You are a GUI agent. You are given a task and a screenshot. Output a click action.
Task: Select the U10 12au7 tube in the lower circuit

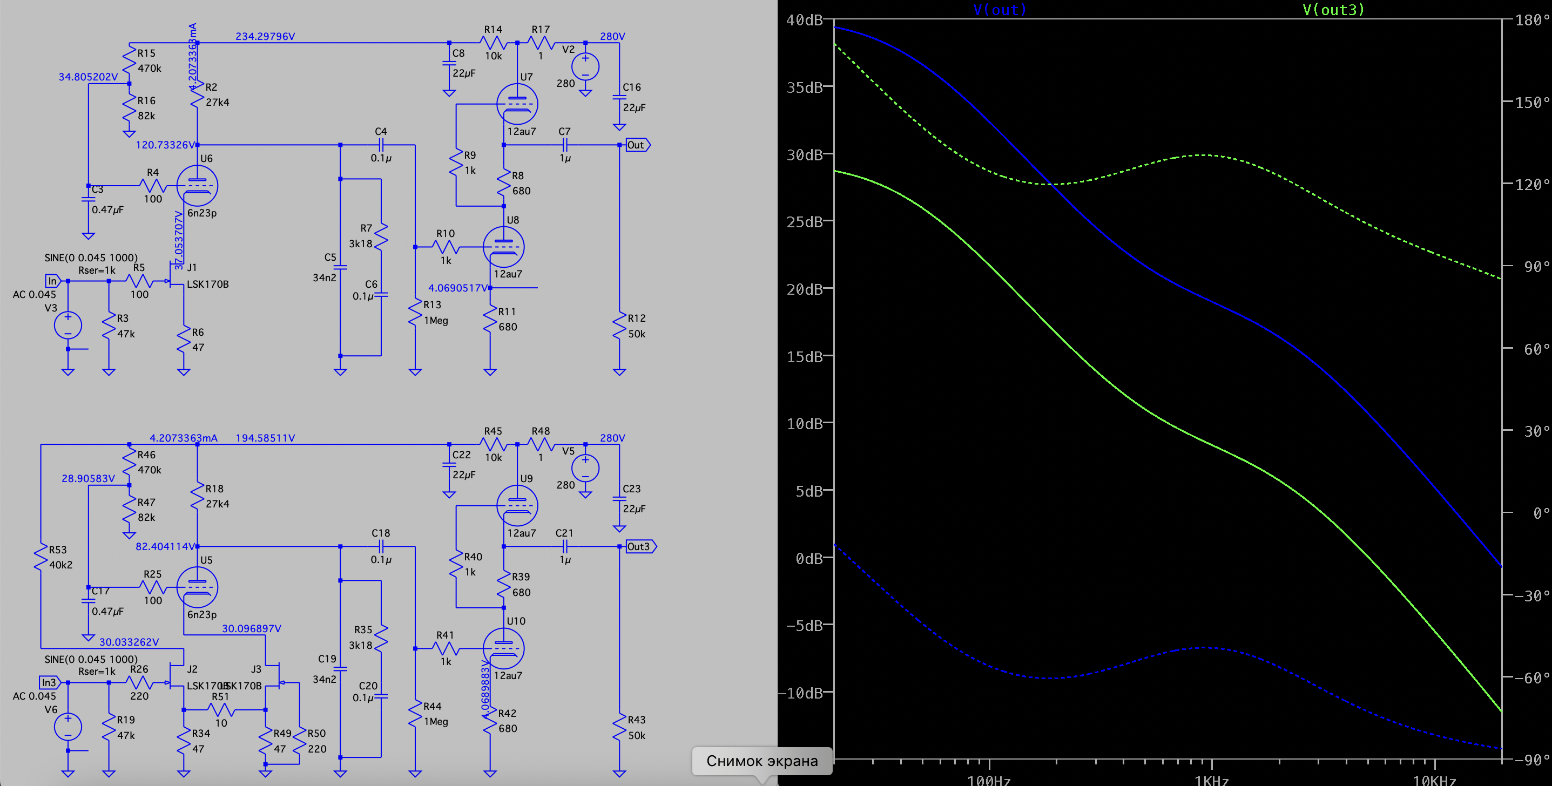[x=504, y=649]
